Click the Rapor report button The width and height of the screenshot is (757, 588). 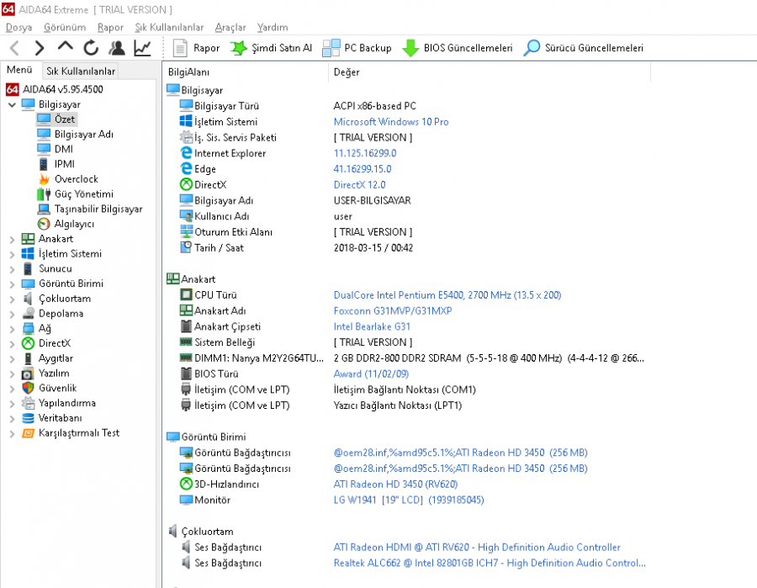(196, 48)
